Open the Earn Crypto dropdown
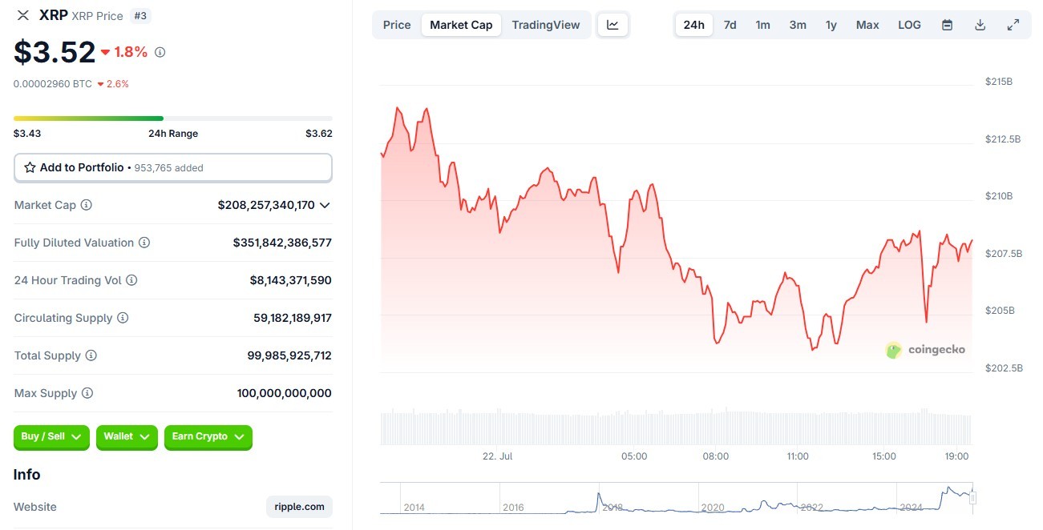The image size is (1043, 530). click(208, 437)
